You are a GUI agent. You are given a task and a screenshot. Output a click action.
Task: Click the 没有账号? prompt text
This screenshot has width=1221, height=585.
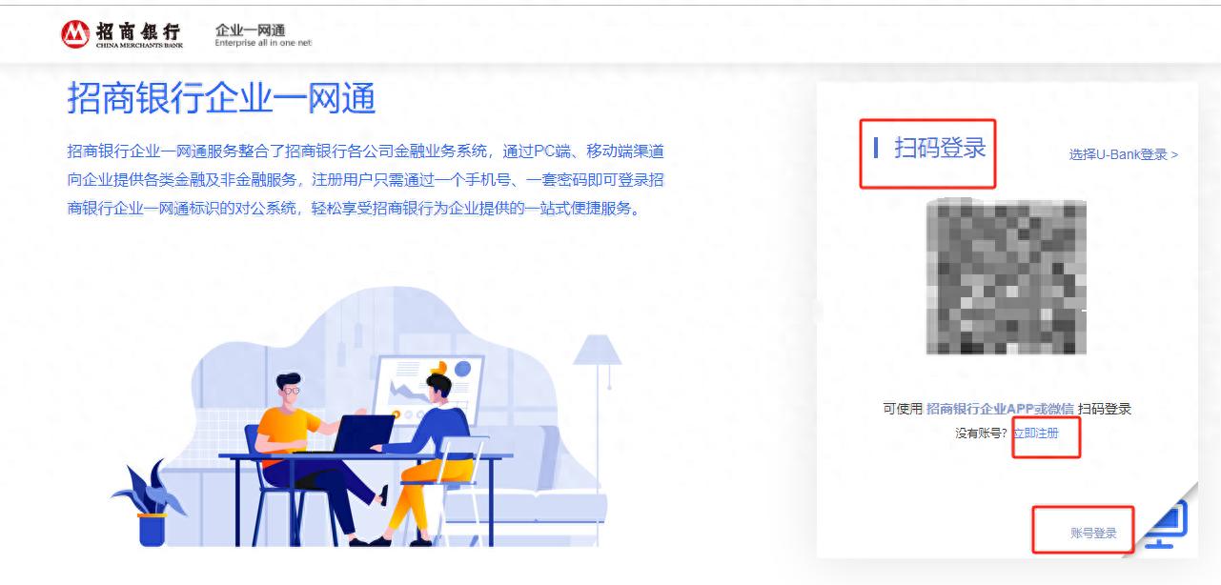[982, 434]
